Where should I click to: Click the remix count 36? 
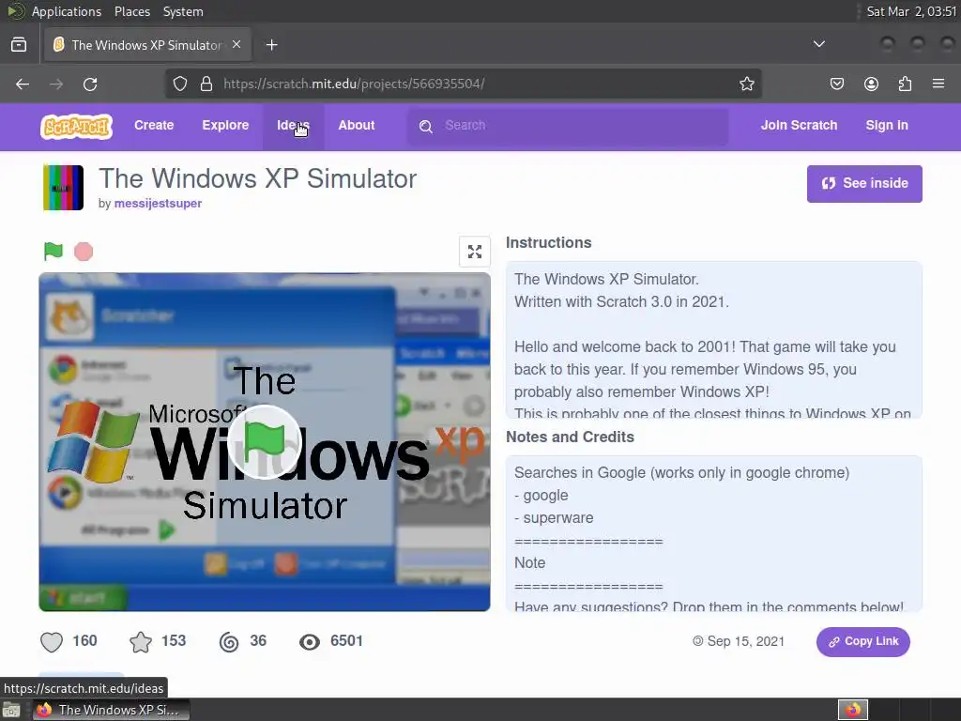[x=258, y=641]
